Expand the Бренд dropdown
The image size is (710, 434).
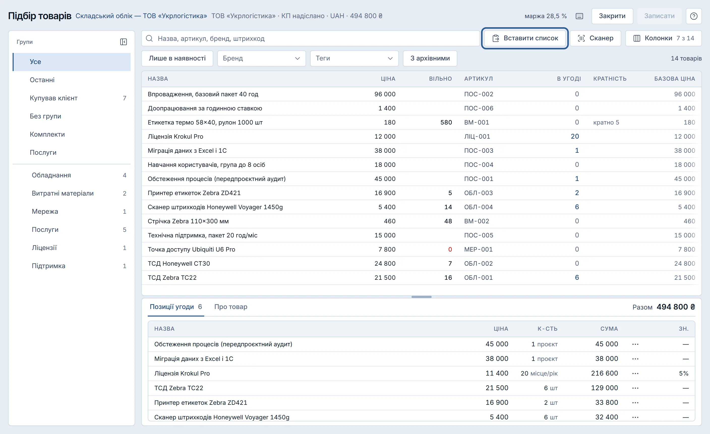click(261, 58)
